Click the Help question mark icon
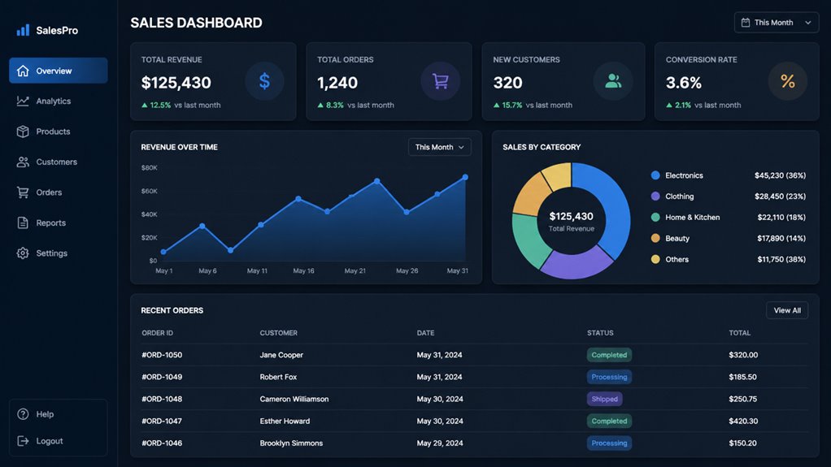The width and height of the screenshot is (831, 467). click(x=23, y=414)
